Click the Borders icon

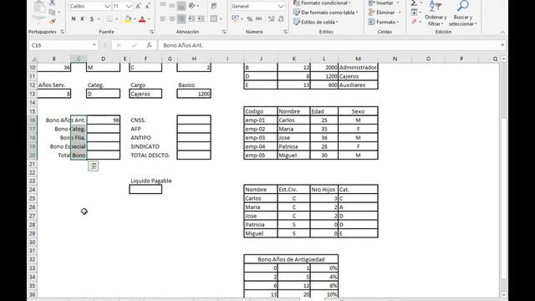pyautogui.click(x=110, y=18)
